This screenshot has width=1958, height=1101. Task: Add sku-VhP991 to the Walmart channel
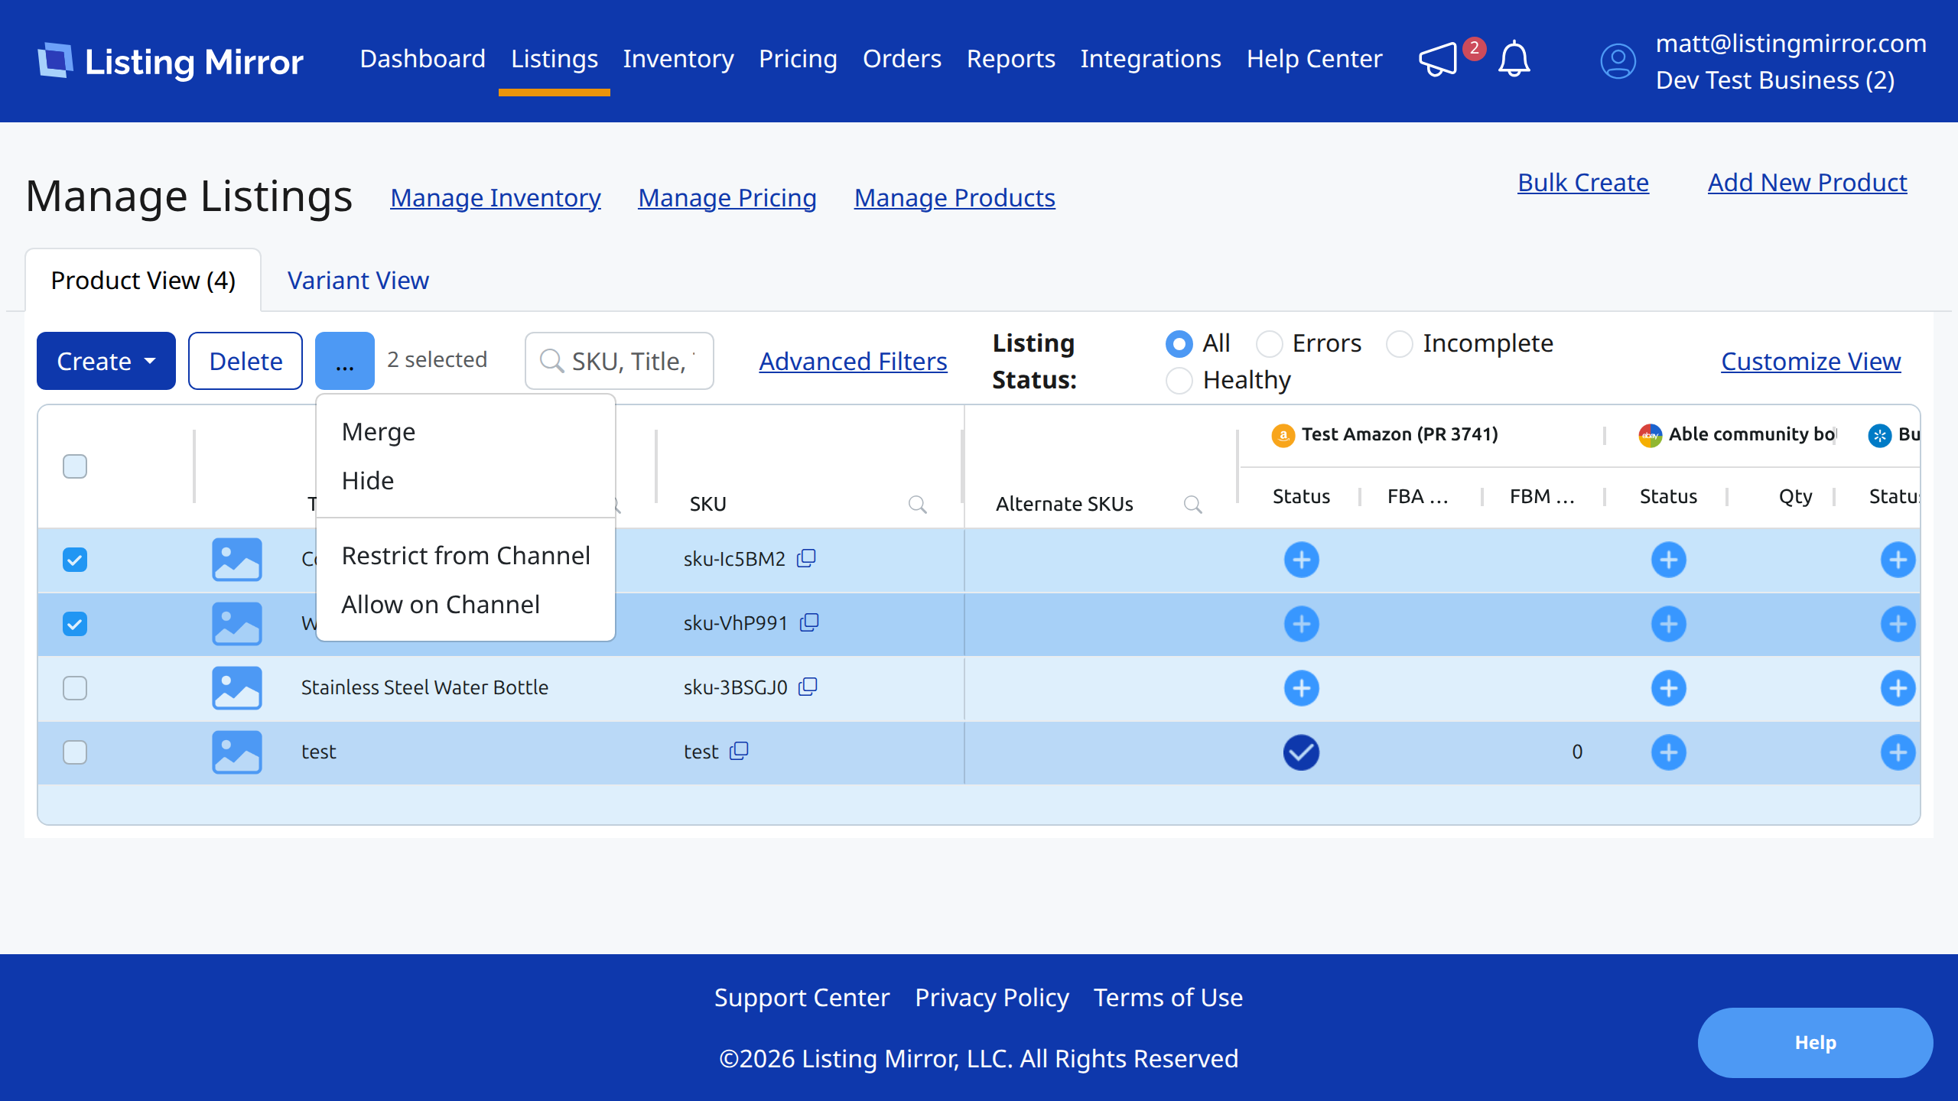pyautogui.click(x=1898, y=624)
